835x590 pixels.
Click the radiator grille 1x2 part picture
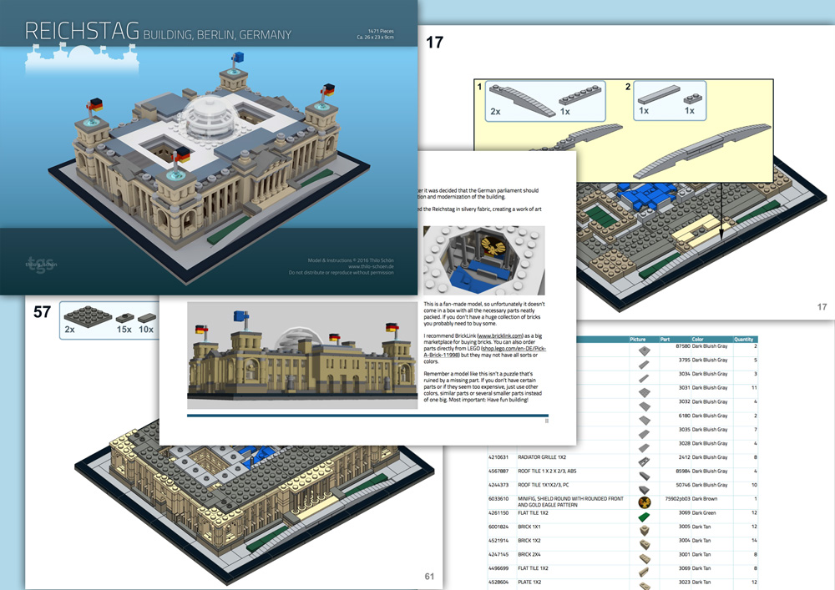(645, 461)
